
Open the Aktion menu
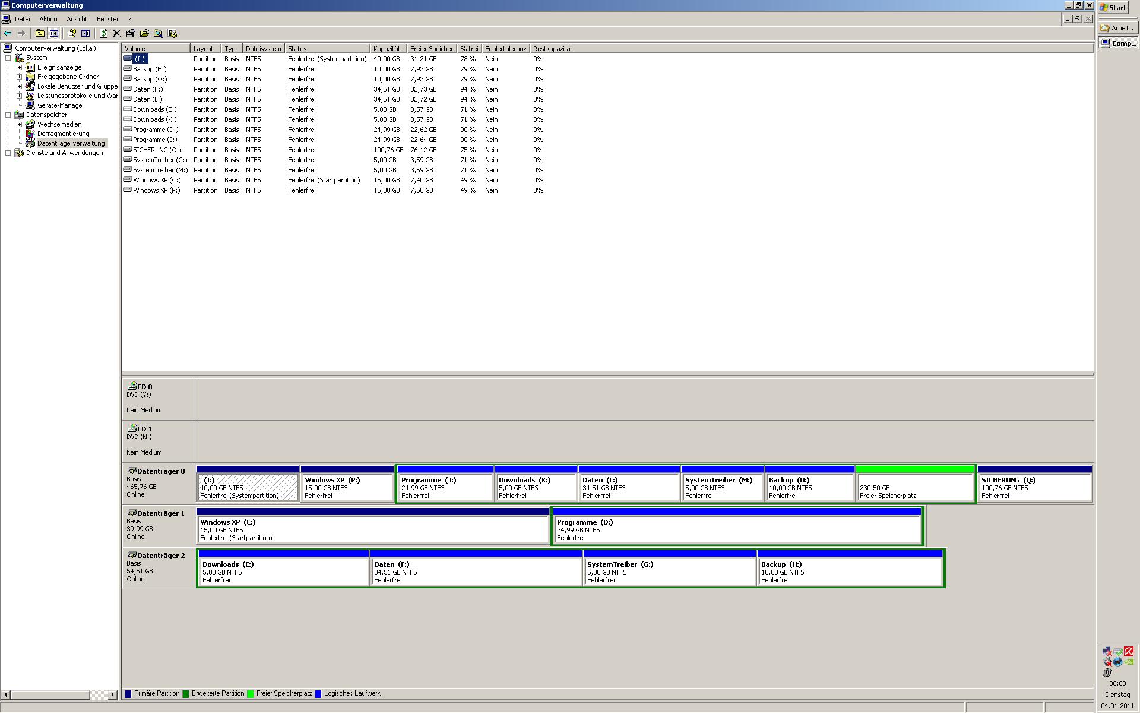tap(48, 19)
